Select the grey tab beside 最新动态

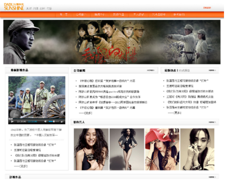coord(184,71)
